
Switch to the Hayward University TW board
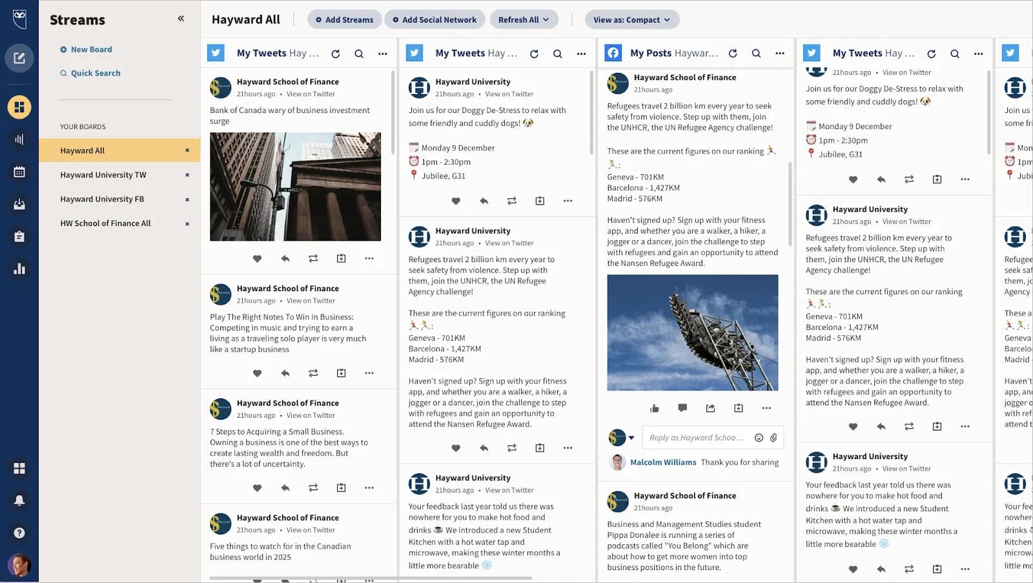[x=102, y=174]
